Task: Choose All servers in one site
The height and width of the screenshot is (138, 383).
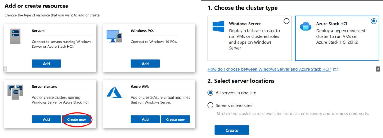Action: click(x=210, y=93)
